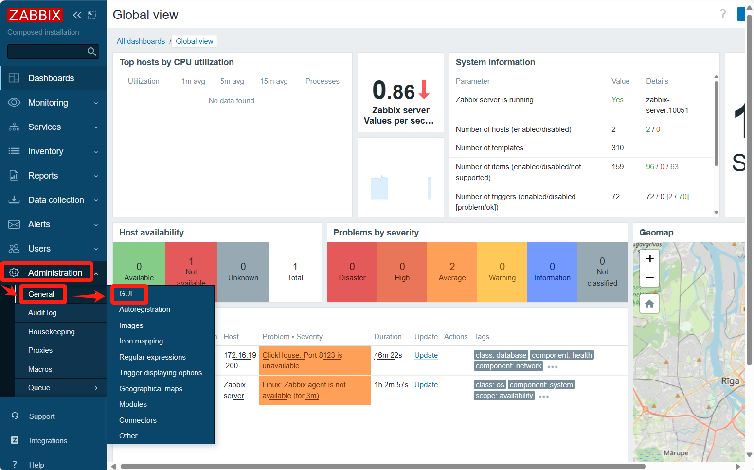Click Update for the ClickHouse problem
Viewport: 754px width, 470px height.
click(x=426, y=355)
